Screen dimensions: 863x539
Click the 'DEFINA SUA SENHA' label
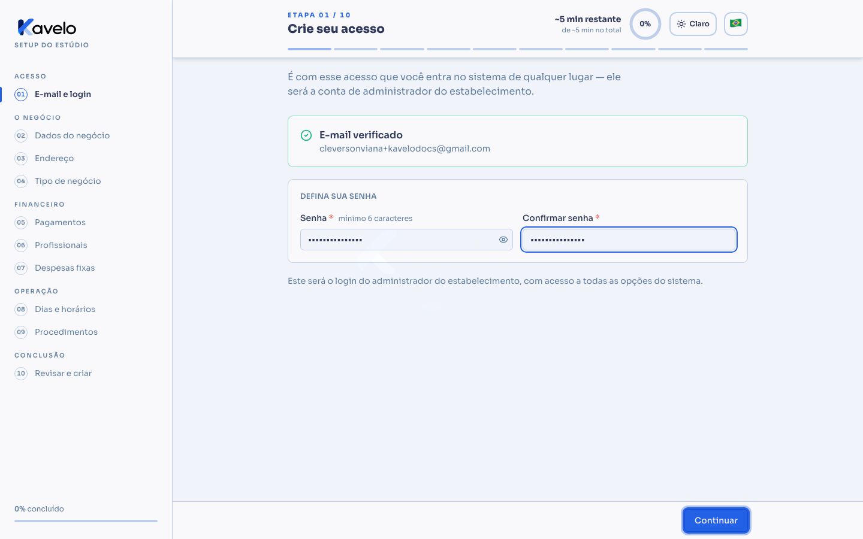point(339,196)
